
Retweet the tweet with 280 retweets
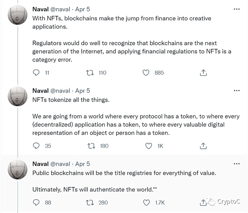pos(90,202)
